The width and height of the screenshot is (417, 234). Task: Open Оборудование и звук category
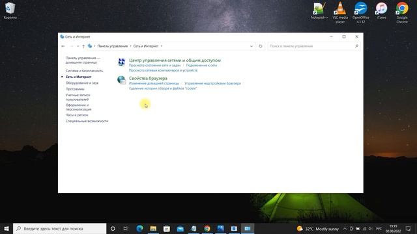82,83
